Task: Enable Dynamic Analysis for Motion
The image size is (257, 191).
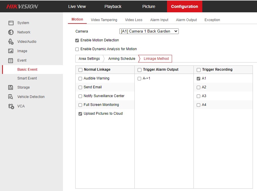Action: [x=77, y=49]
